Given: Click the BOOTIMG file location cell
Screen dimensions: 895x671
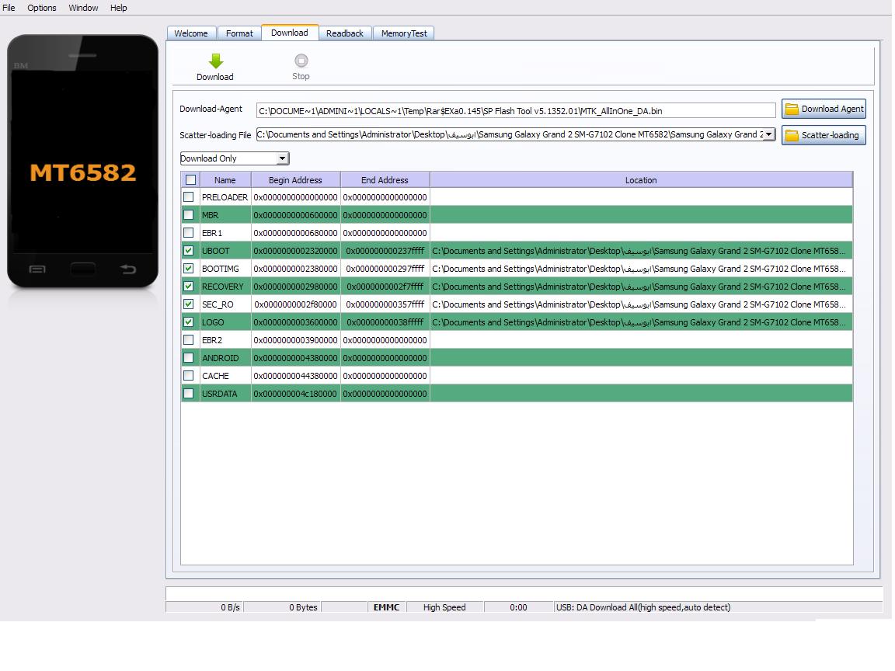Looking at the screenshot, I should click(641, 268).
